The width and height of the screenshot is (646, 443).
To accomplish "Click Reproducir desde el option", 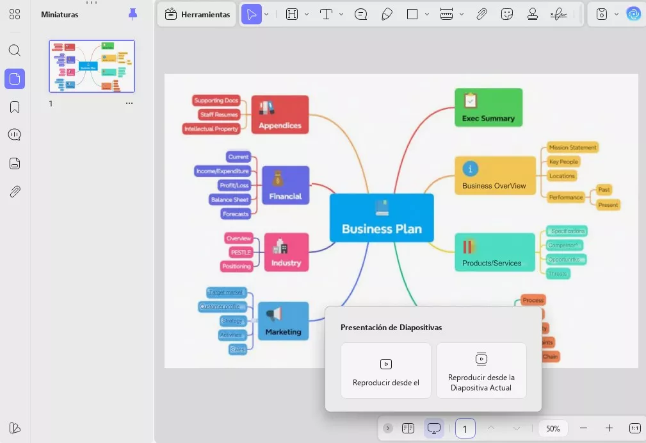I will tap(386, 371).
